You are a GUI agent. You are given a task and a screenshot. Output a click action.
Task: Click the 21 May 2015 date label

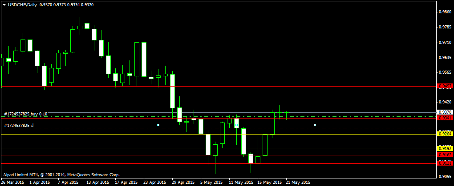pyautogui.click(x=298, y=182)
